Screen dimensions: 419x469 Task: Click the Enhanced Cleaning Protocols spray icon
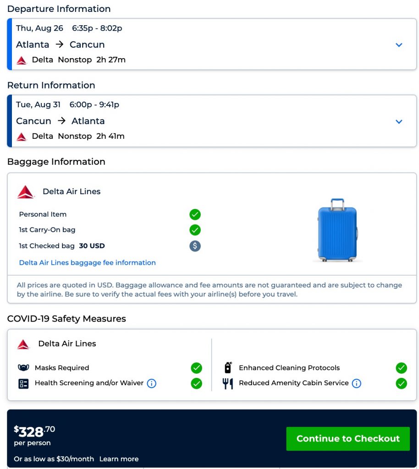228,367
